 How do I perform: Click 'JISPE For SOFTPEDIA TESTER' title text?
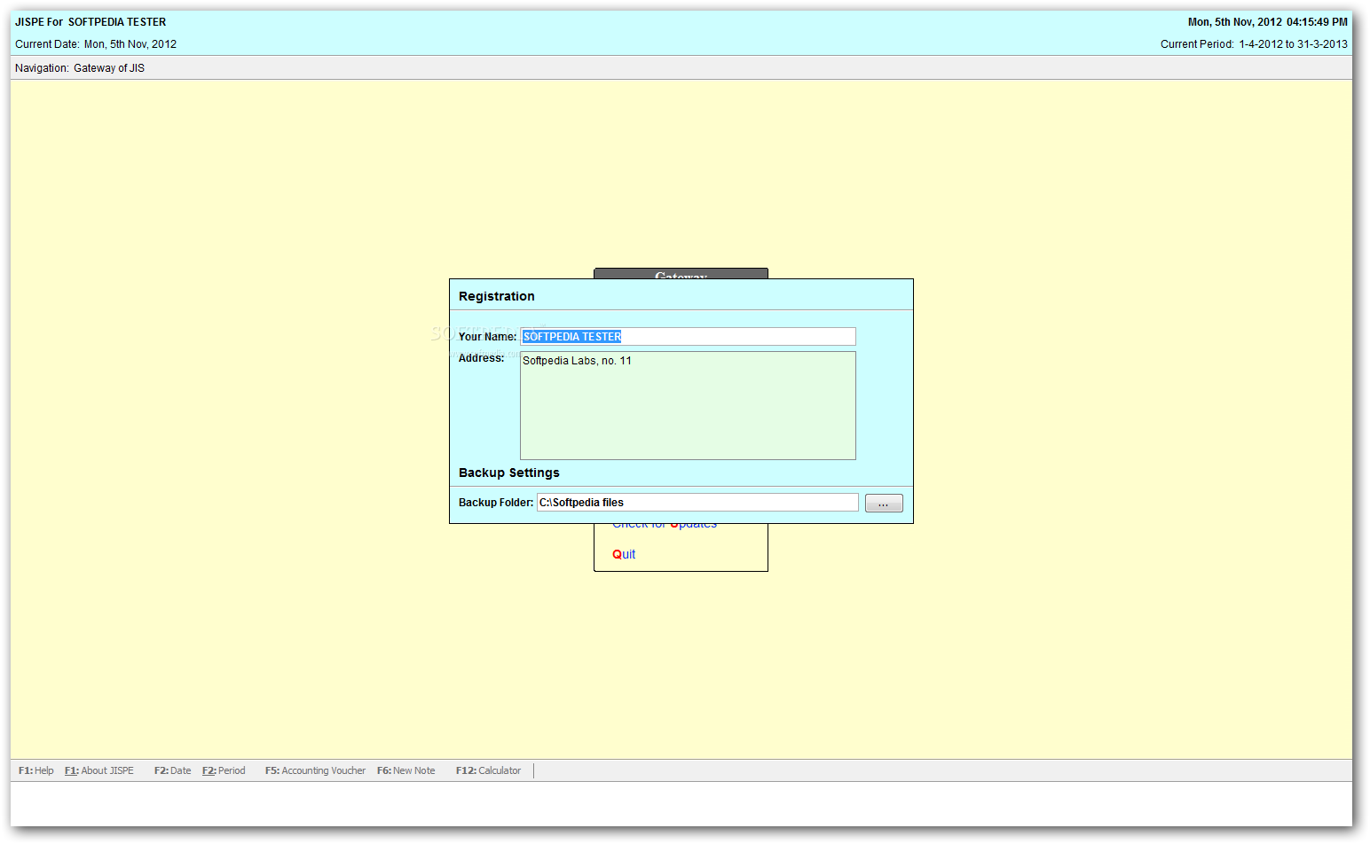[91, 22]
